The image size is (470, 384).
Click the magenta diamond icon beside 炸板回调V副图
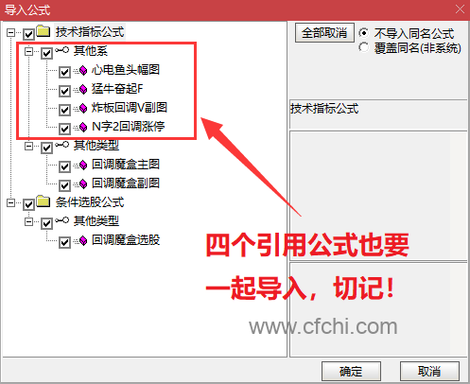point(83,109)
